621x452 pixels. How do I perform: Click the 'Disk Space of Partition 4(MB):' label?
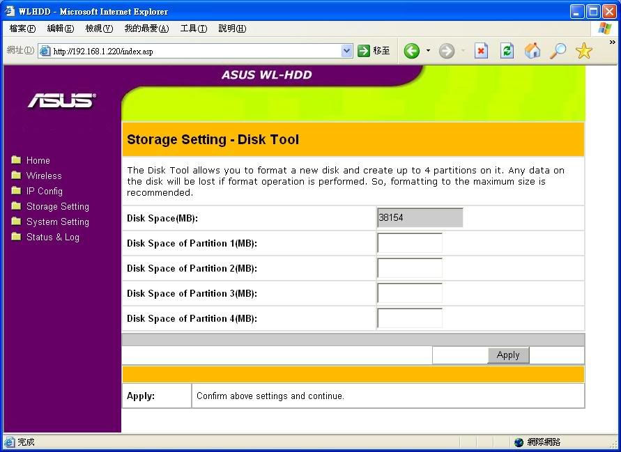pos(192,318)
